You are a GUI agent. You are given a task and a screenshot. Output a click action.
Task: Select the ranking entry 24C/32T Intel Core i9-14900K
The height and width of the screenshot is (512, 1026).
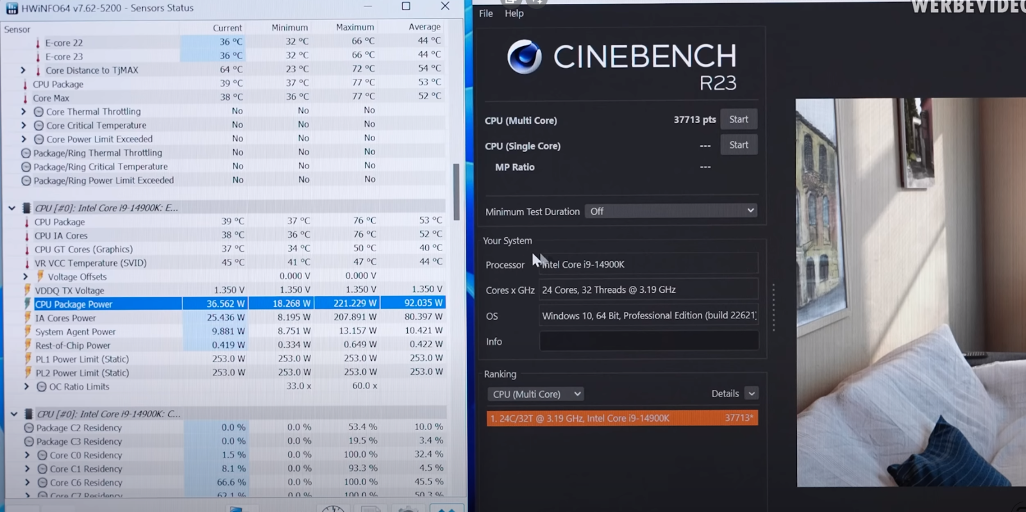click(622, 418)
